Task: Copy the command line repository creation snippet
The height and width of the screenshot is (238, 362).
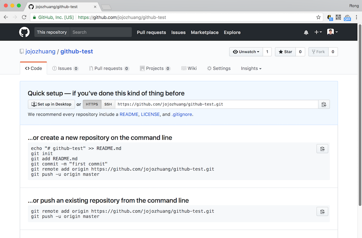Action: (x=322, y=148)
